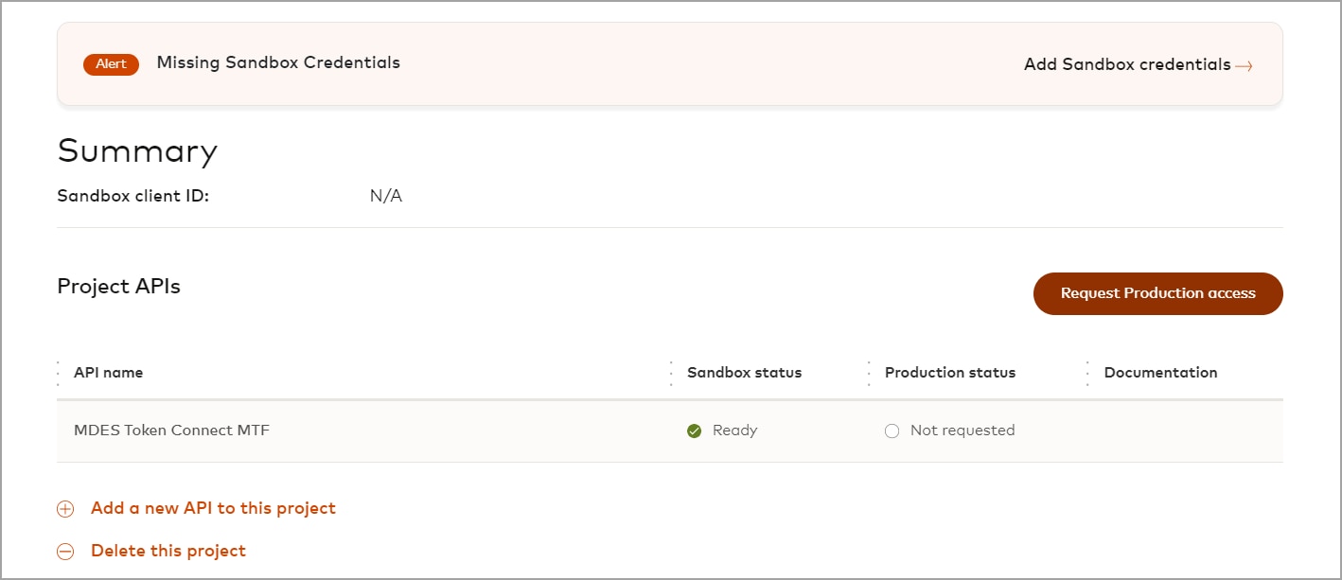Choose Delete this project
Viewport: 1342px width, 580px height.
tap(168, 551)
